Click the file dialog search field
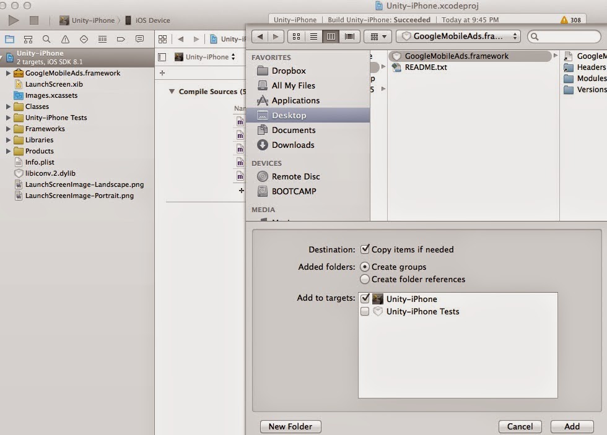 pos(564,37)
